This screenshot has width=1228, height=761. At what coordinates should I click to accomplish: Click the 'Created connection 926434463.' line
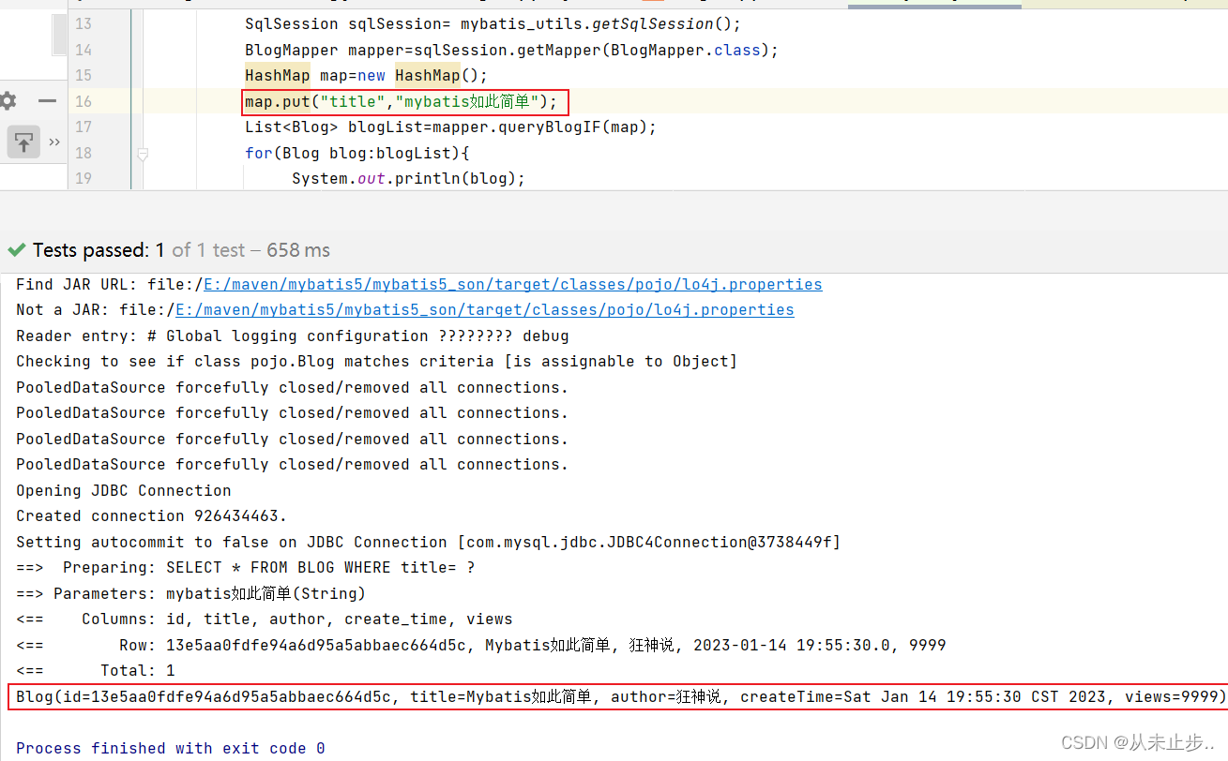152,515
